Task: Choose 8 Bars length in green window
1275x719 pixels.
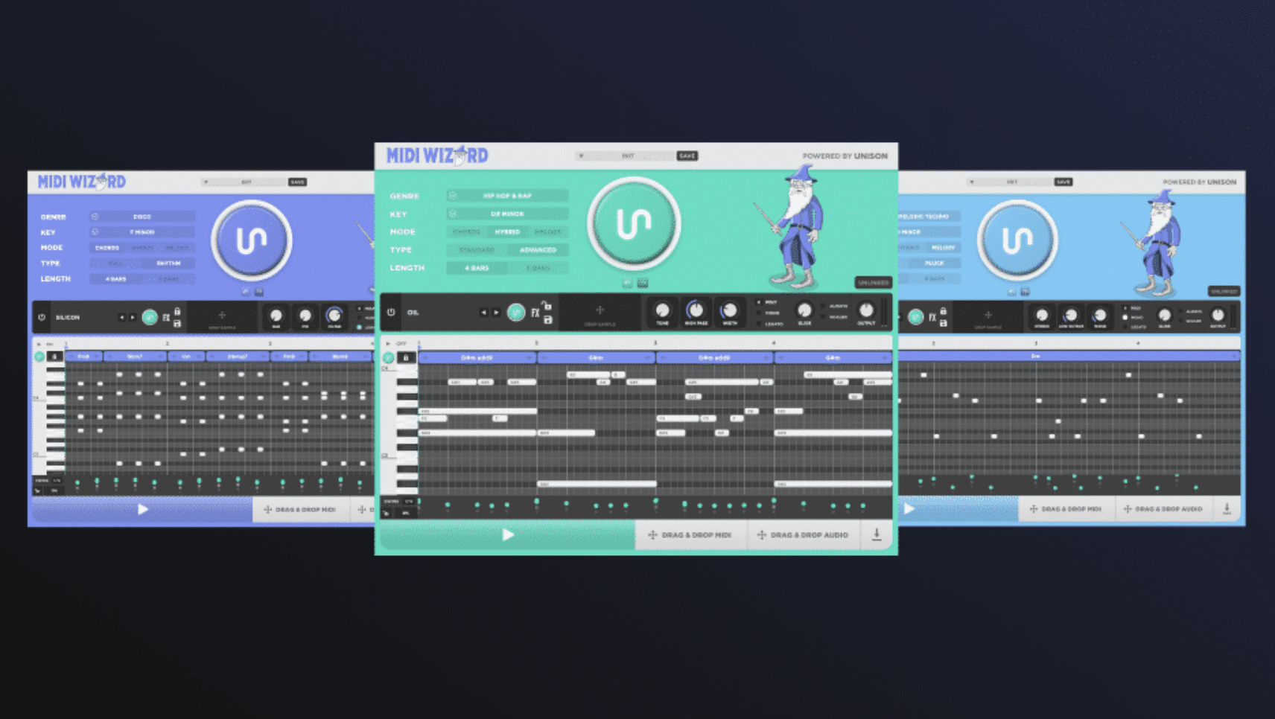Action: [538, 267]
